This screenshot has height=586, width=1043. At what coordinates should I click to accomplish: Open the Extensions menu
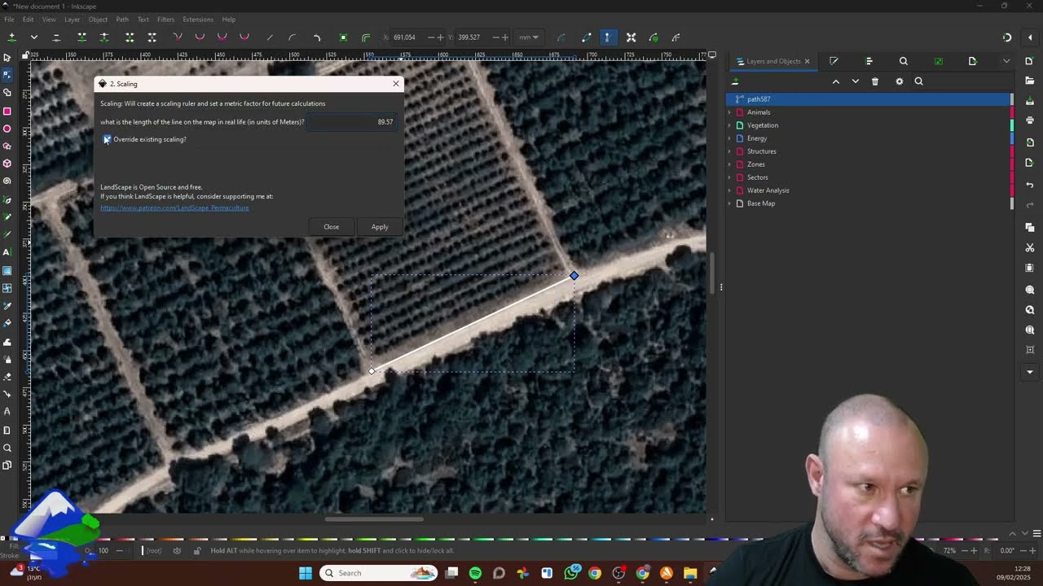point(198,20)
